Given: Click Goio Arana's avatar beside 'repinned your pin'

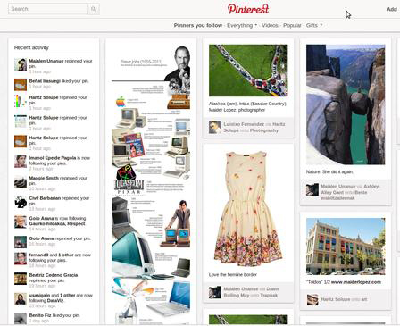Looking at the screenshot, I should [21, 242].
